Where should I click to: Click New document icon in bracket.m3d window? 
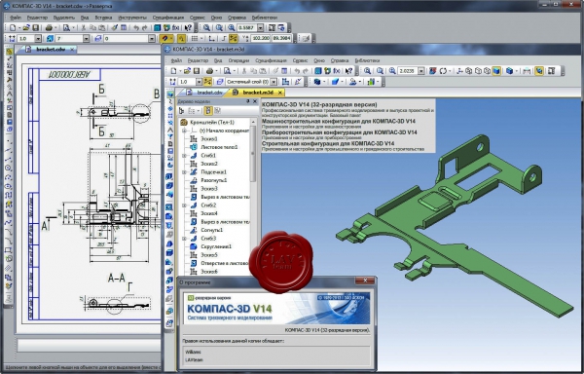point(173,71)
